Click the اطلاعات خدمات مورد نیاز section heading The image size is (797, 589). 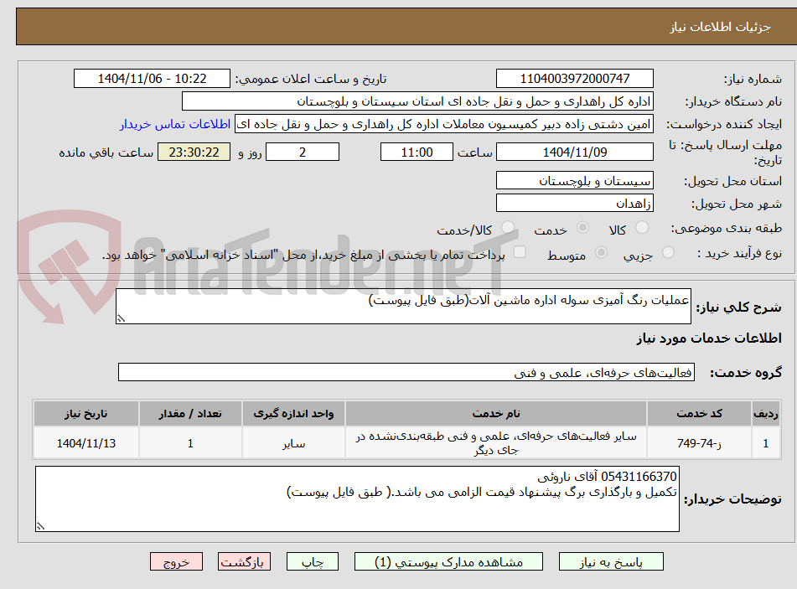point(709,338)
